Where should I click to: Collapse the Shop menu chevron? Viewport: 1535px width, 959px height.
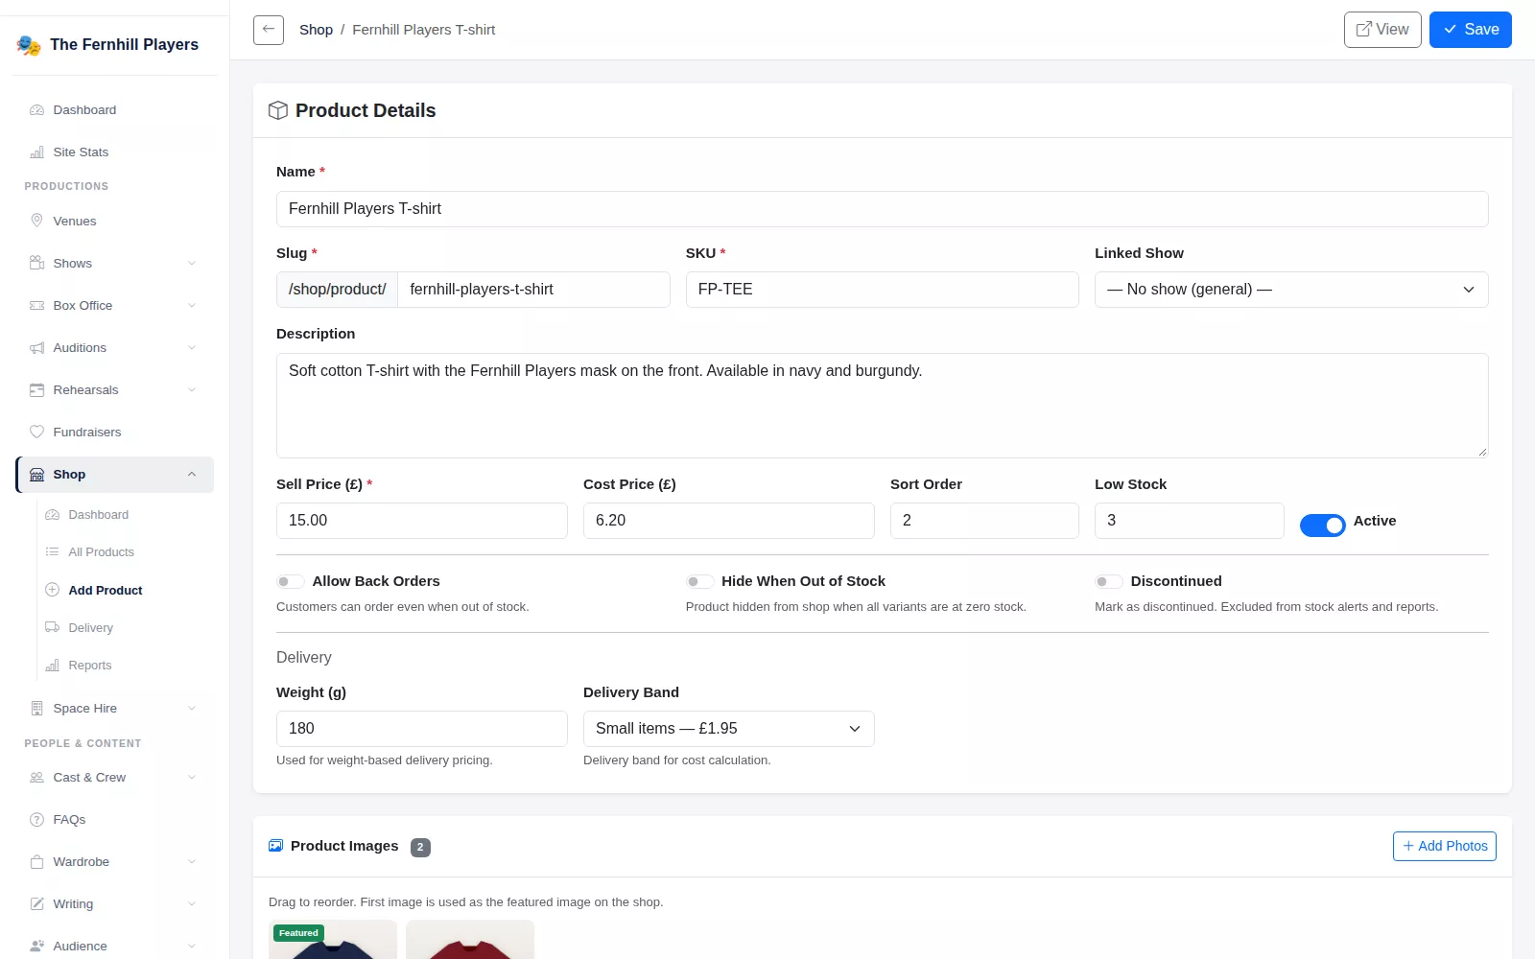coord(192,475)
